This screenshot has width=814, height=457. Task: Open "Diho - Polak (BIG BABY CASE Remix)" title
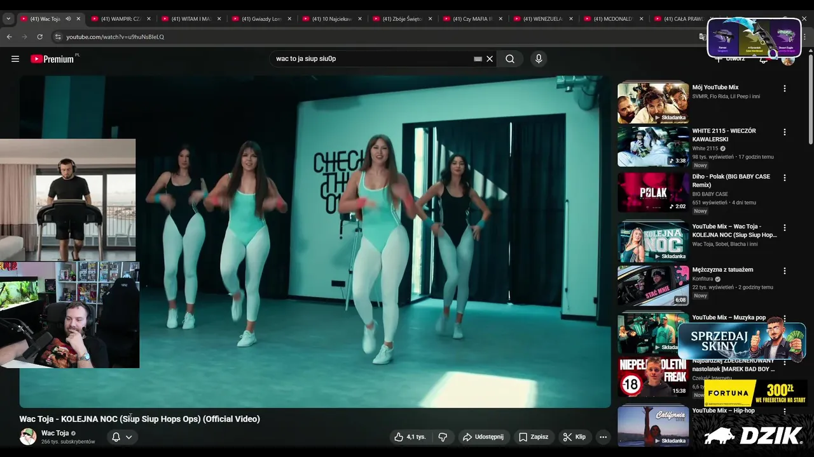(731, 181)
